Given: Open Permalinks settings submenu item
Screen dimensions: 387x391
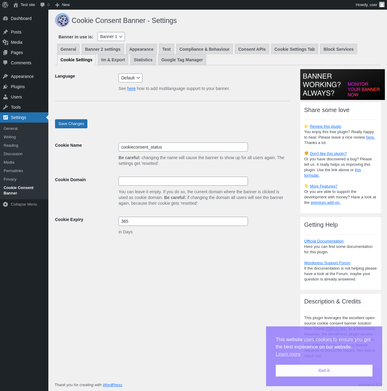Looking at the screenshot, I should (x=13, y=171).
